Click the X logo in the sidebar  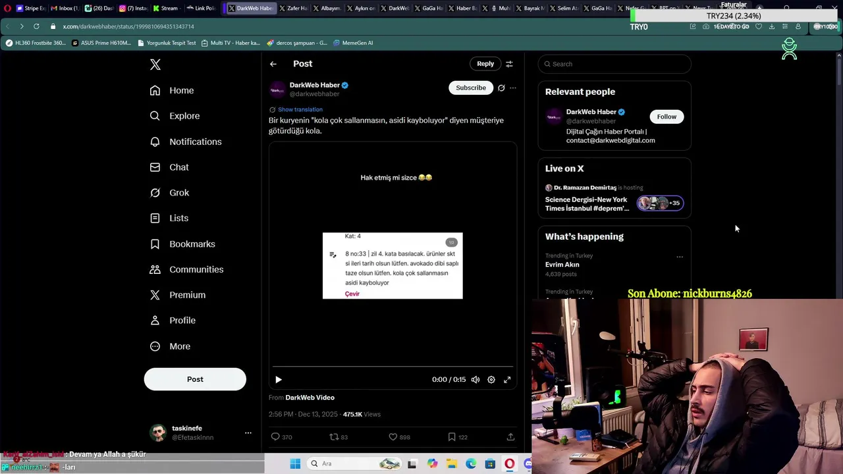(155, 65)
